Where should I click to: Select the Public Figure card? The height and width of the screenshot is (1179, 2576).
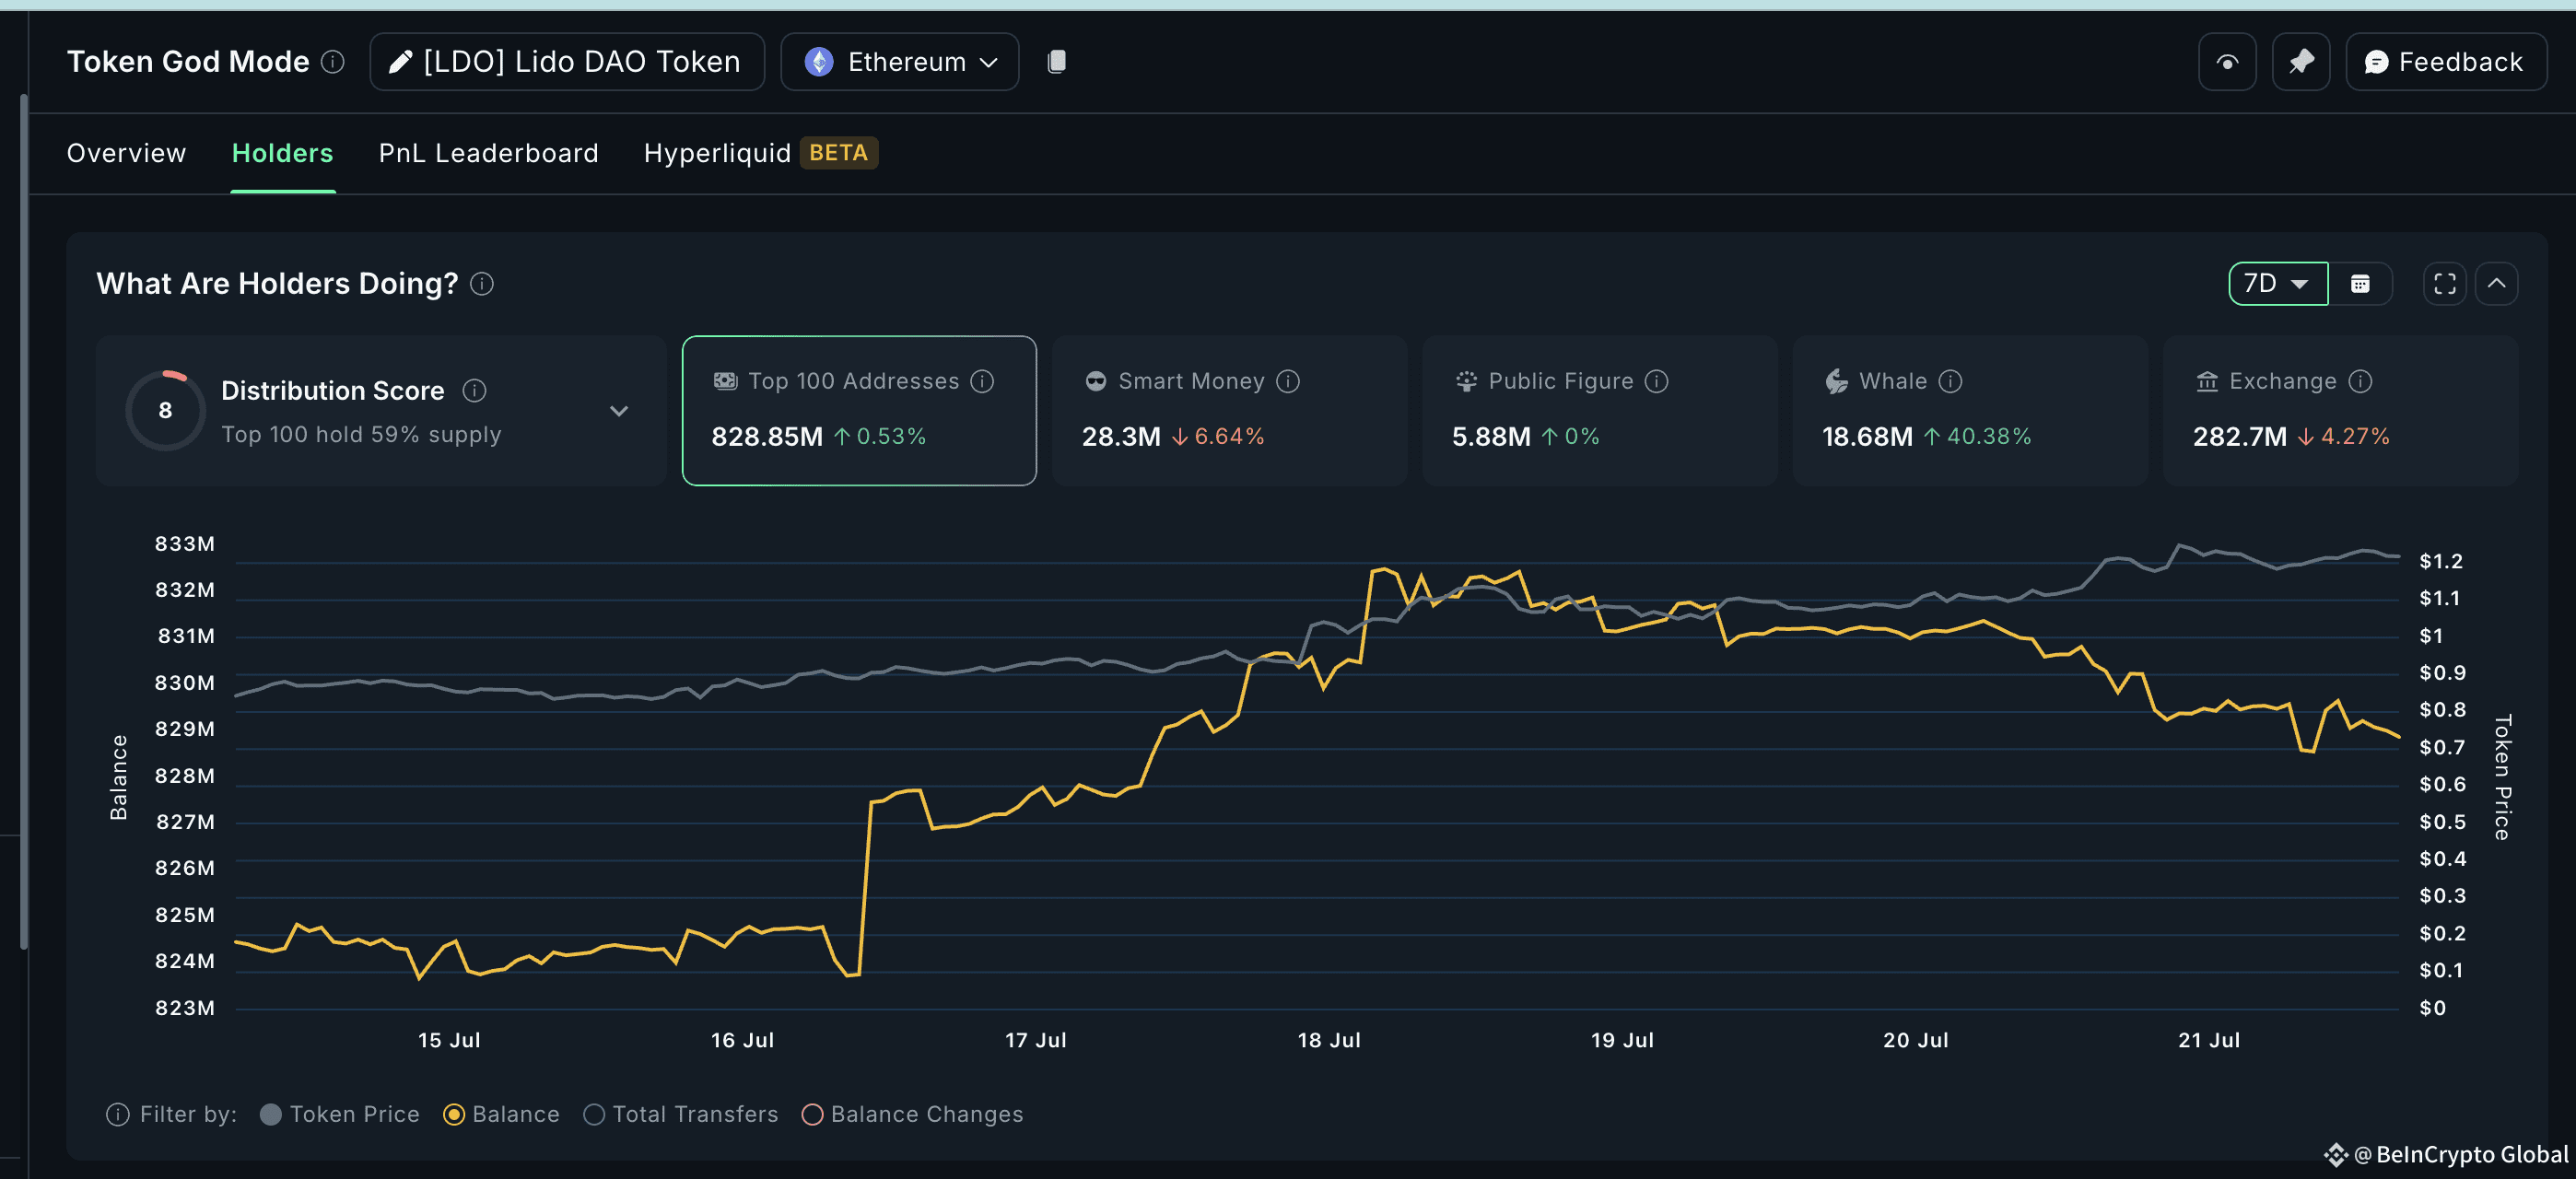pos(1599,411)
